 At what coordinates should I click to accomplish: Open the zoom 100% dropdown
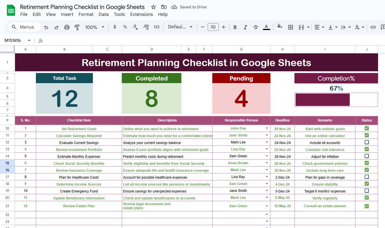point(95,27)
